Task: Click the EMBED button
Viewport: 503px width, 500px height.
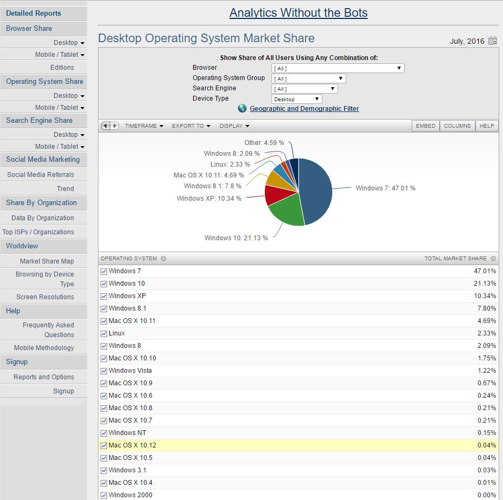Action: [426, 126]
